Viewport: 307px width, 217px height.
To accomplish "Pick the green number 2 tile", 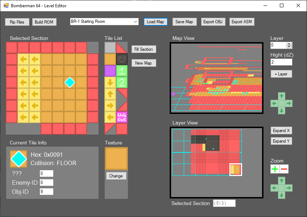I will coord(122,82).
